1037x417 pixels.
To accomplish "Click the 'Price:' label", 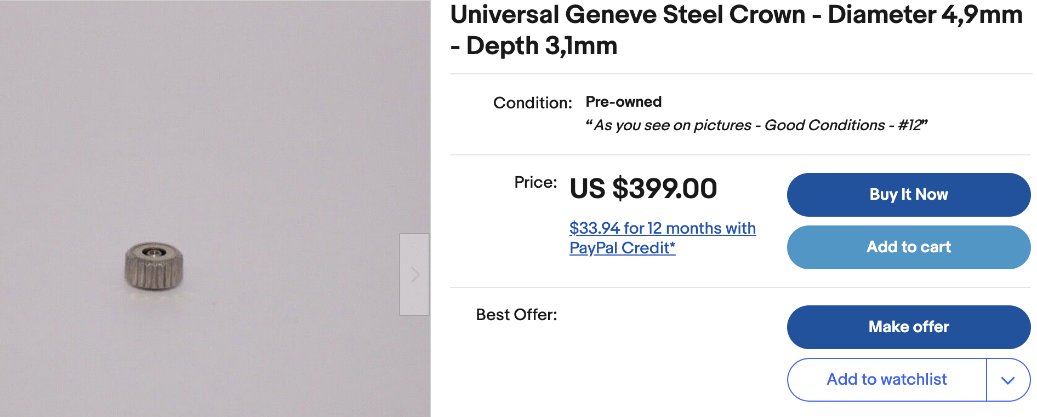I will (x=535, y=182).
